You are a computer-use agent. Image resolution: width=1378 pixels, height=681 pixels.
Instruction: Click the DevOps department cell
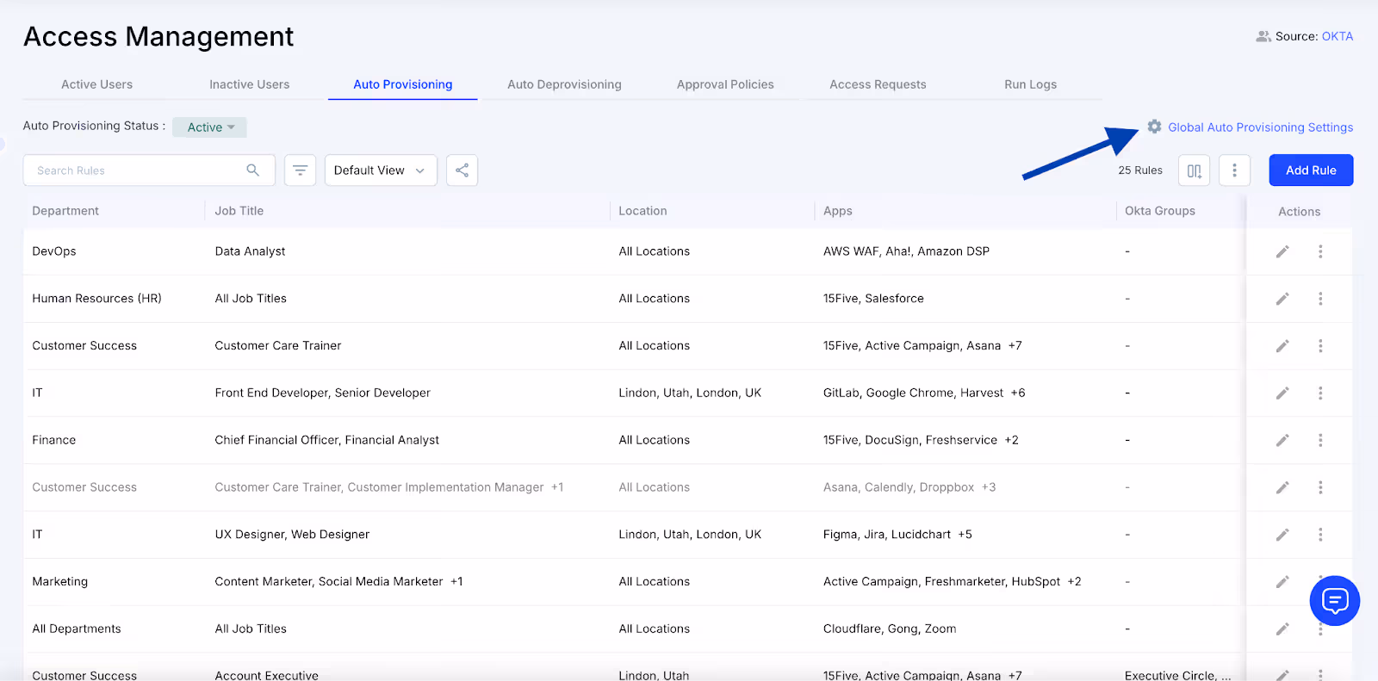pyautogui.click(x=54, y=251)
